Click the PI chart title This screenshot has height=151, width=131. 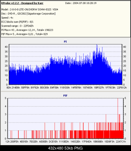pos(65,42)
